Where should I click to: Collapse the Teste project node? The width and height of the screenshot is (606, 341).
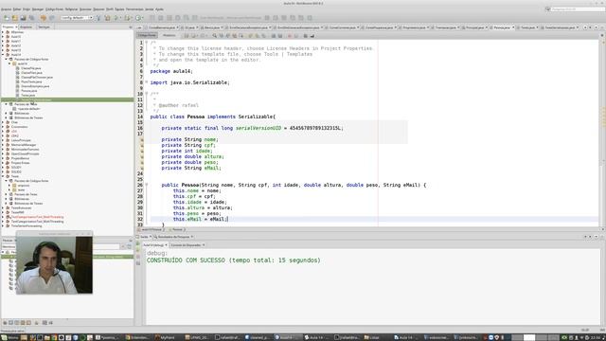(3, 176)
